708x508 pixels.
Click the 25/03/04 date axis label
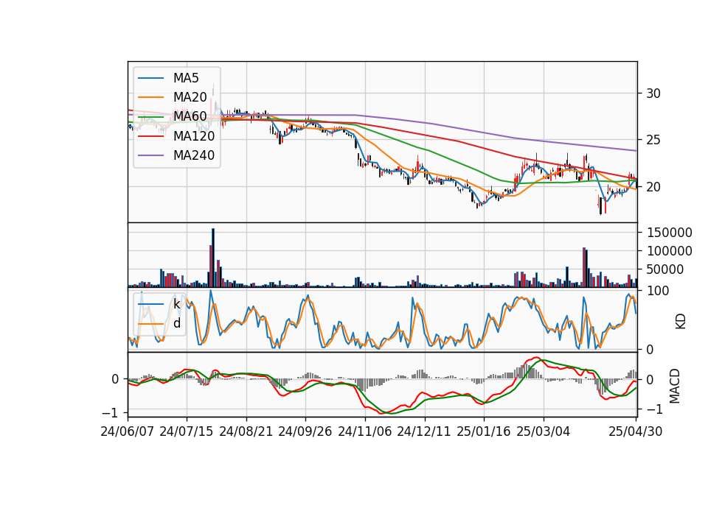pos(544,431)
